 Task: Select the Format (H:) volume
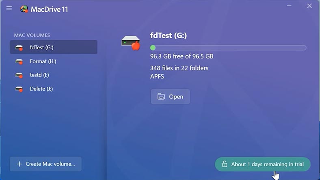click(x=54, y=61)
